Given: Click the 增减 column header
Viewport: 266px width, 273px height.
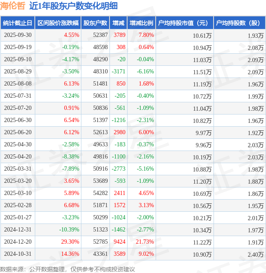Looking at the screenshot, I should pyautogui.click(x=118, y=23).
